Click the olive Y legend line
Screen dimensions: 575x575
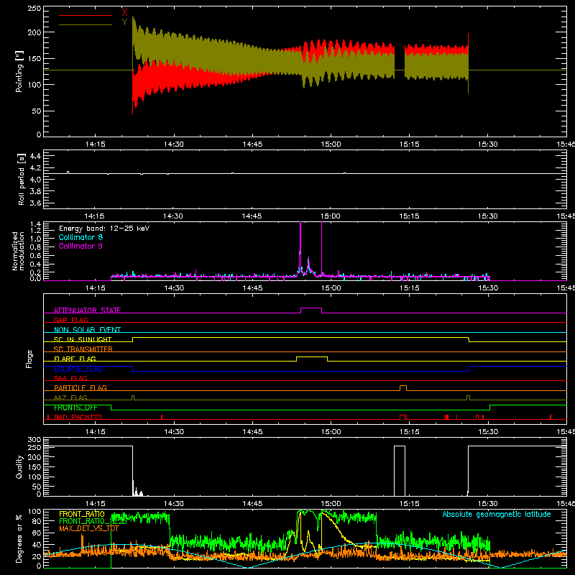[86, 25]
